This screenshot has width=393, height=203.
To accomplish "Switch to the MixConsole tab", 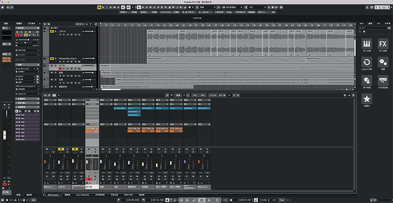I will point(53,195).
